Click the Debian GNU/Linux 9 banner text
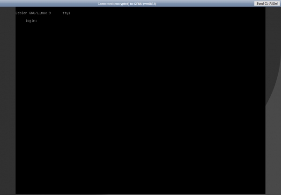 point(33,13)
